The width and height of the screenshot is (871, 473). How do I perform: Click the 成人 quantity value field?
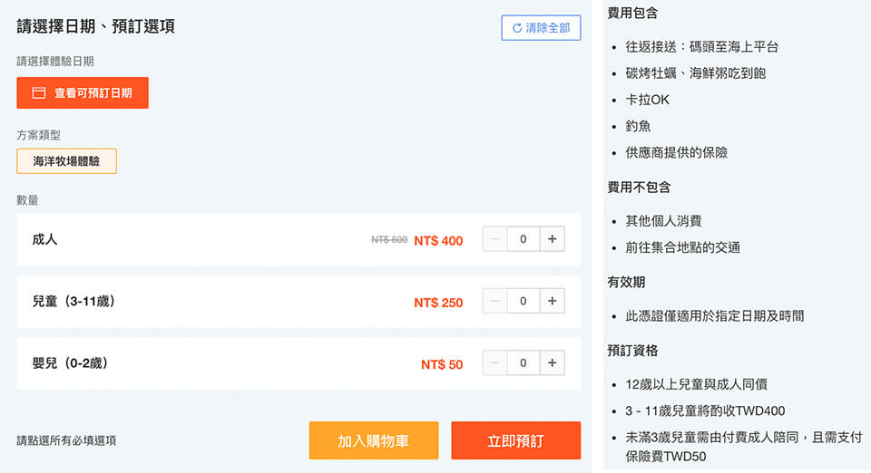click(x=524, y=239)
